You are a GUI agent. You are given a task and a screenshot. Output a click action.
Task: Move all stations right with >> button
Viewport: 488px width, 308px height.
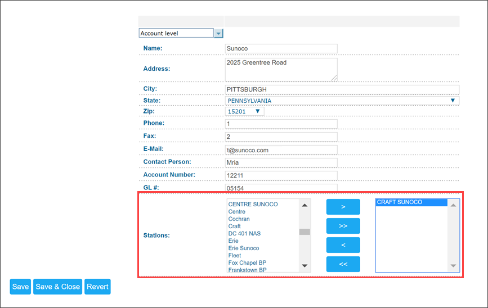(343, 226)
